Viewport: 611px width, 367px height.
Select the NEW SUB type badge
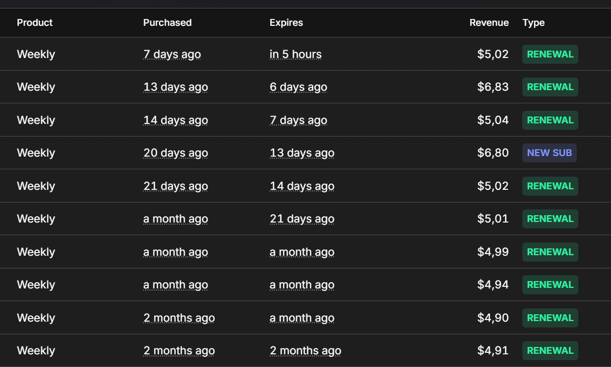[549, 153]
